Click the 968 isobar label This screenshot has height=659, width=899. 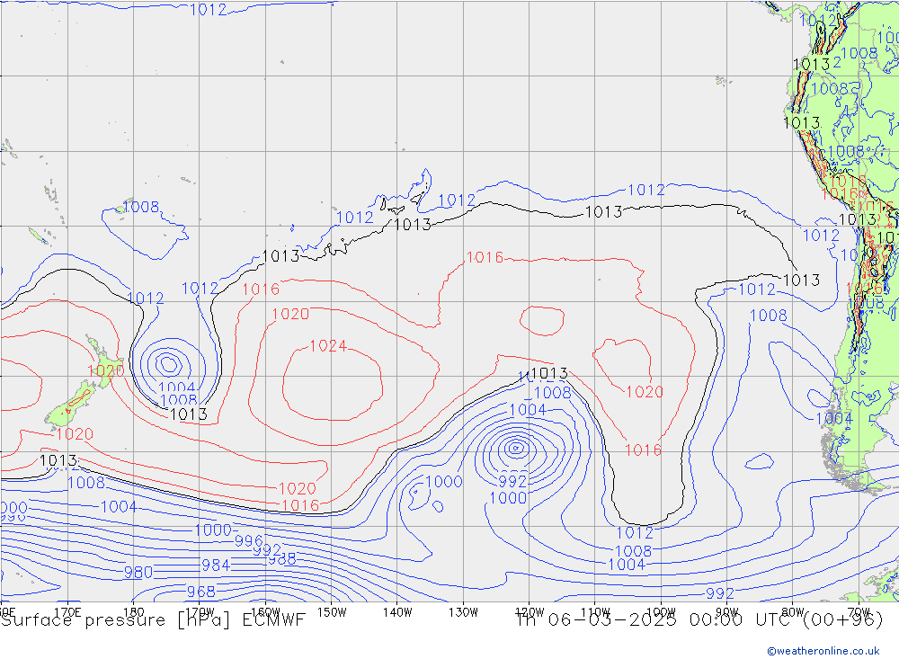200,592
